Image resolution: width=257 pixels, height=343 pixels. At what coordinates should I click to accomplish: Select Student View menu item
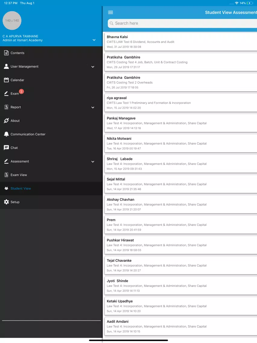pos(51,189)
